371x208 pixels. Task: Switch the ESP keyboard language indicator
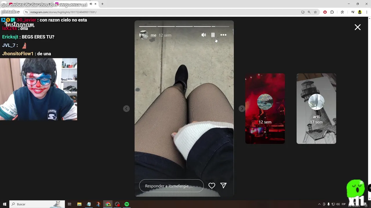pos(344,204)
